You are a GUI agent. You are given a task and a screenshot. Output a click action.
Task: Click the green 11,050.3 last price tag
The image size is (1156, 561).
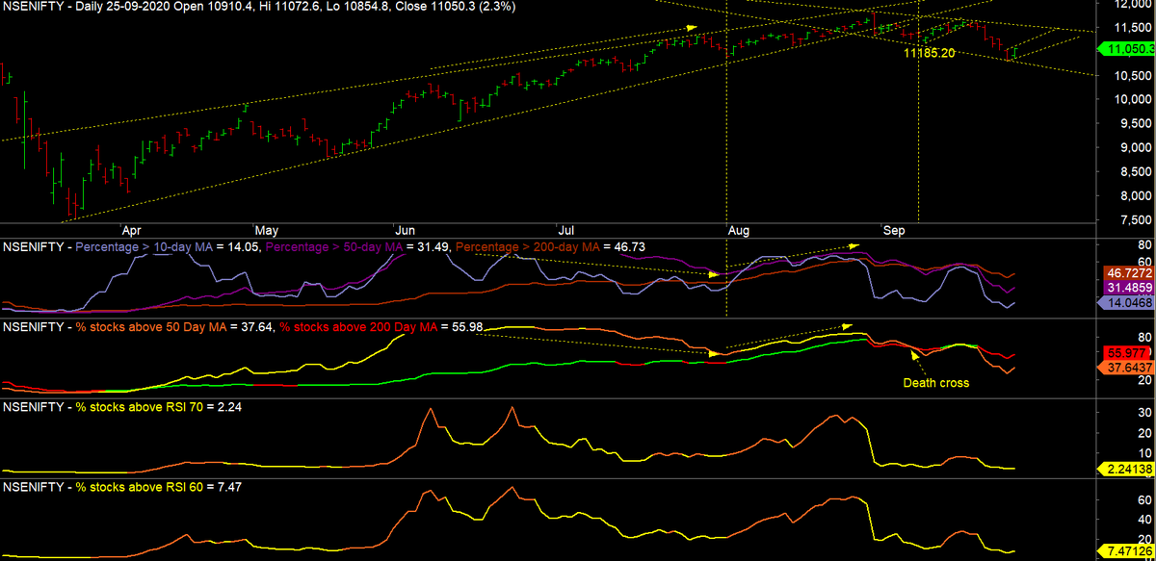coord(1126,49)
